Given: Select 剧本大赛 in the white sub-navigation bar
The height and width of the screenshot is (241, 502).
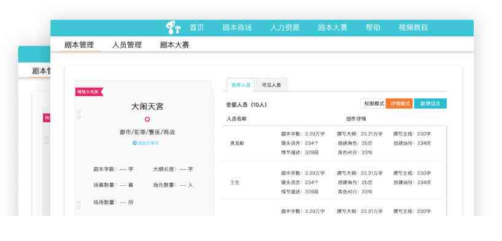Looking at the screenshot, I should point(174,45).
